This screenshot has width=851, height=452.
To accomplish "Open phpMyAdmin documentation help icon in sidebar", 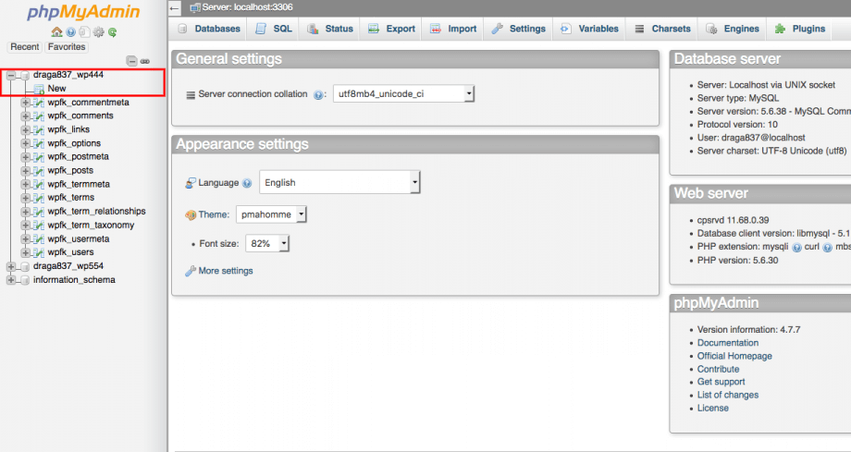I will [x=70, y=32].
